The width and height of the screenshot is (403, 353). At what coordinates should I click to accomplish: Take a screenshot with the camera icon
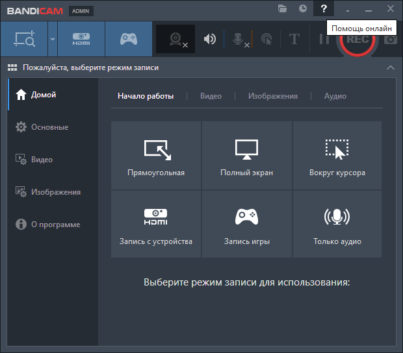[x=391, y=40]
